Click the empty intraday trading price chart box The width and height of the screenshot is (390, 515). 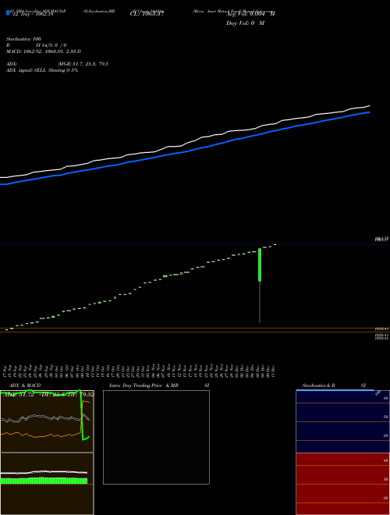pos(156,437)
